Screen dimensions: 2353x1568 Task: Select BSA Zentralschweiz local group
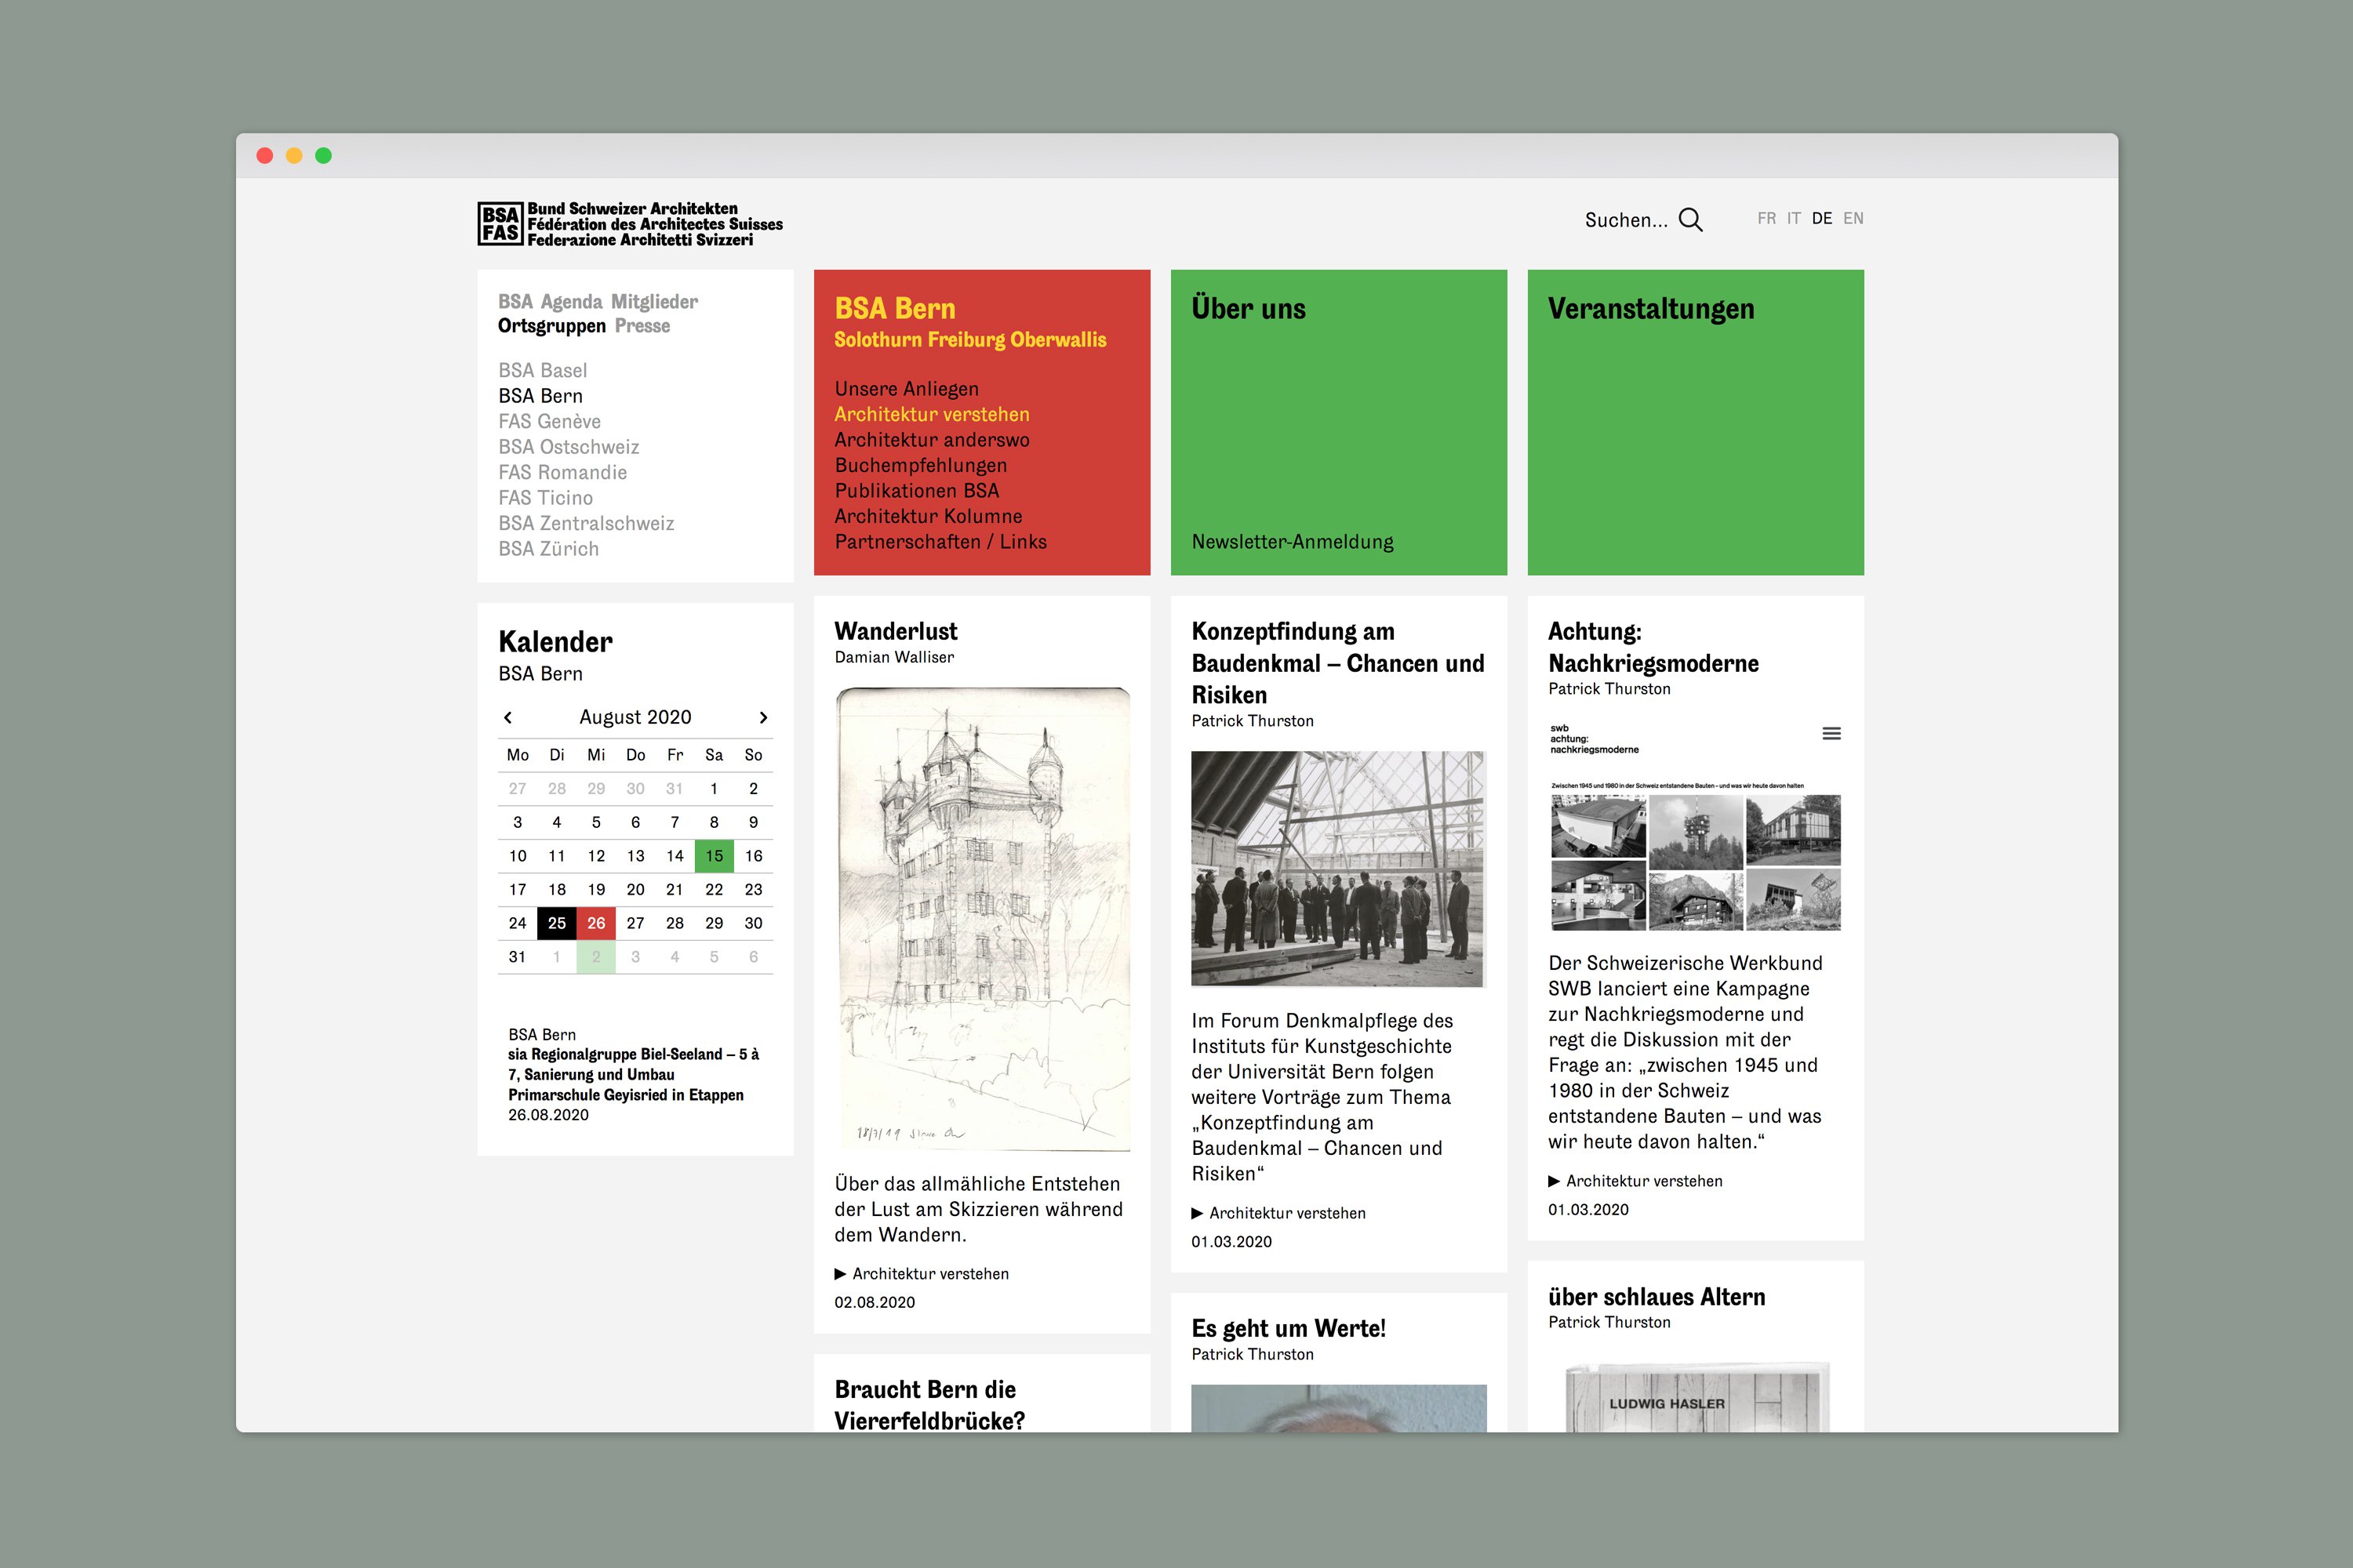(x=586, y=524)
